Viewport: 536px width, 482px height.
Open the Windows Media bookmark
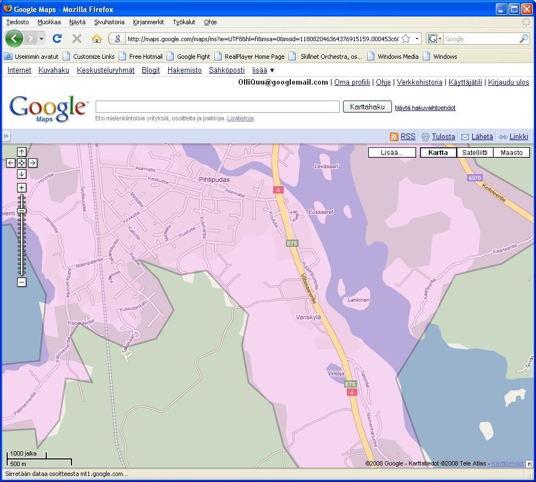(393, 57)
